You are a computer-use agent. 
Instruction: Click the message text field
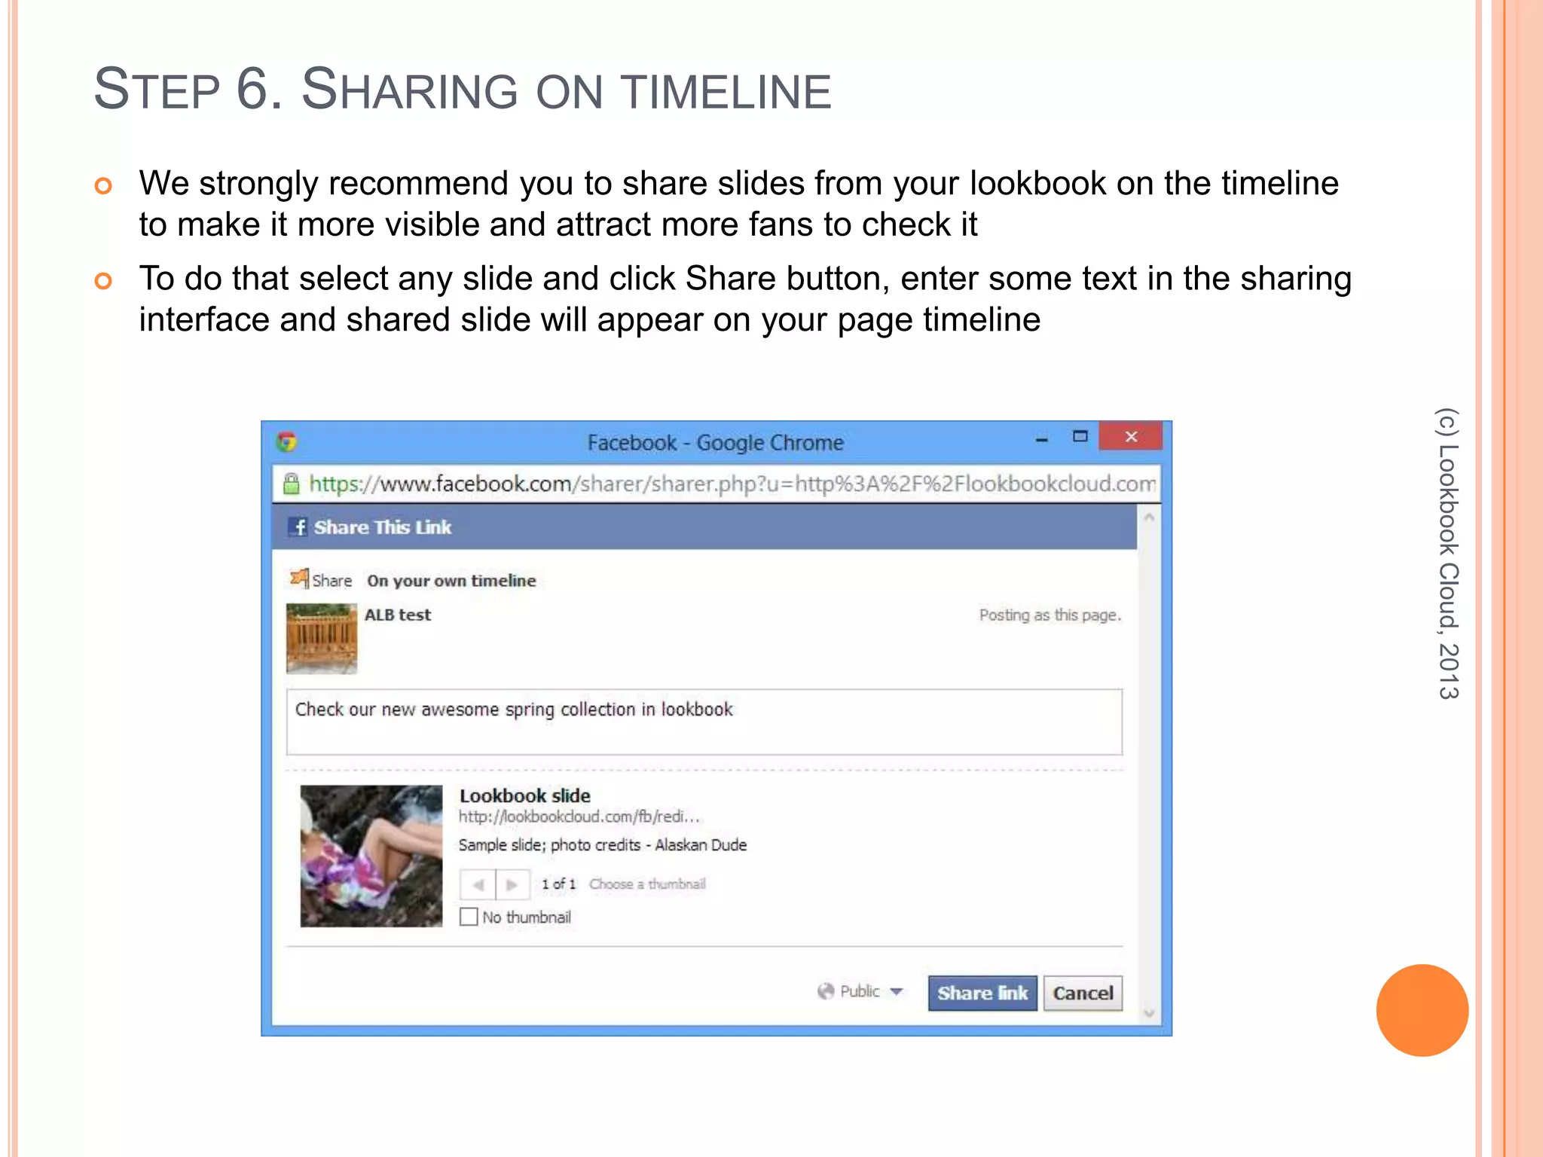(x=704, y=722)
